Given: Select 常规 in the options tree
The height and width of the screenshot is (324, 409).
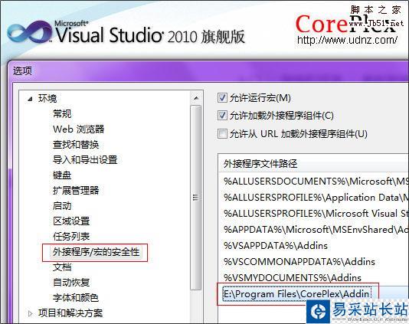Looking at the screenshot, I should tap(62, 113).
